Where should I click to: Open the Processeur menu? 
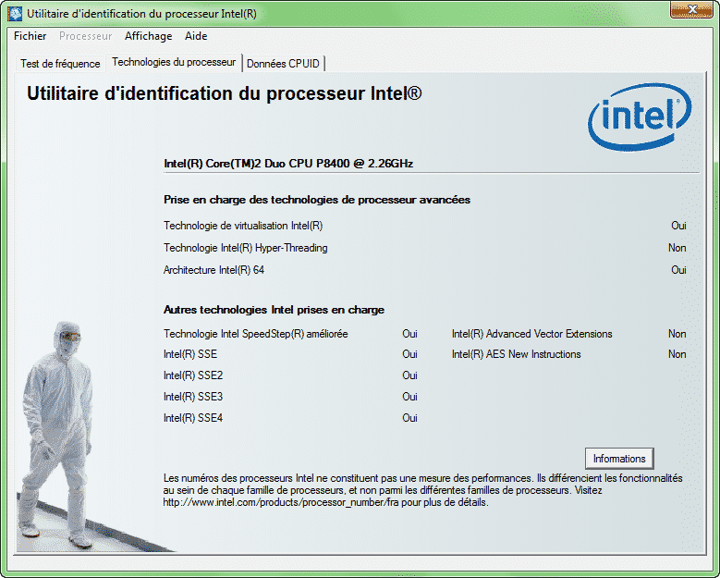point(85,36)
